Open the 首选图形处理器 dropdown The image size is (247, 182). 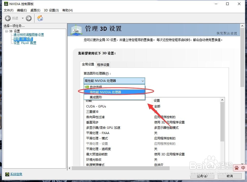(143, 81)
